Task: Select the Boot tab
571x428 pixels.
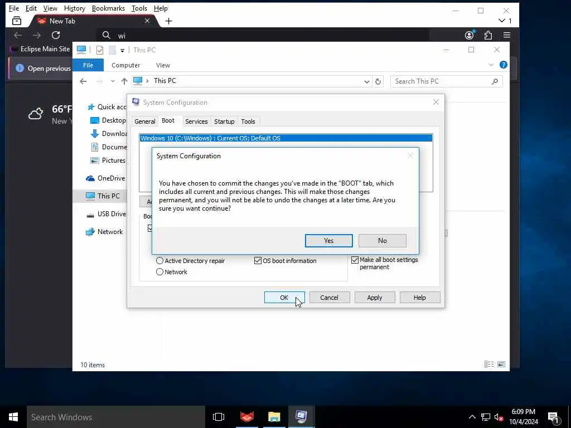Action: (168, 120)
